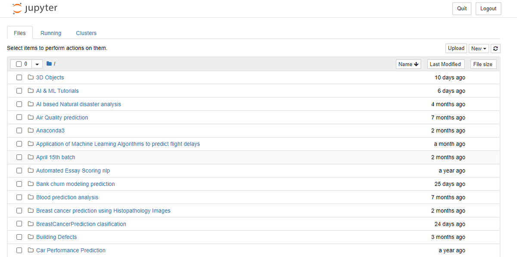Click the Upload button

pyautogui.click(x=456, y=48)
